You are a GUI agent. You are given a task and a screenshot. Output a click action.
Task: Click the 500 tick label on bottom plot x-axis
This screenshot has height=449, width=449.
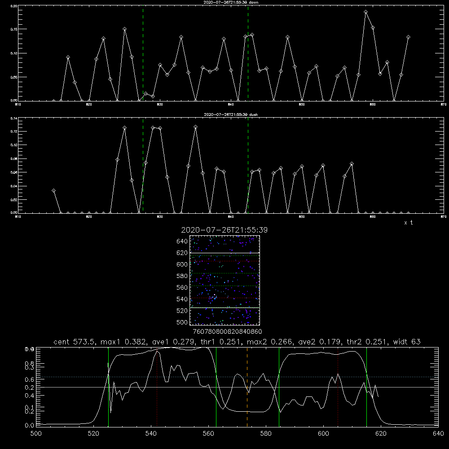36,434
